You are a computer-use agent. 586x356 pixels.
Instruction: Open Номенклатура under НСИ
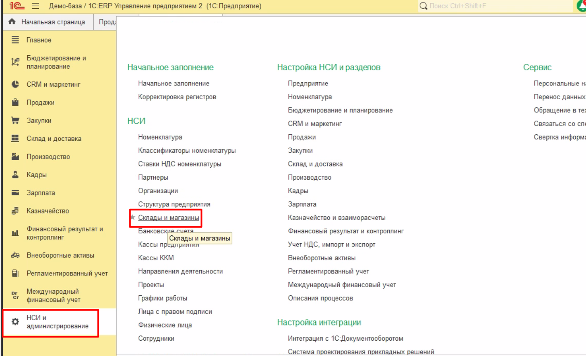pos(160,137)
